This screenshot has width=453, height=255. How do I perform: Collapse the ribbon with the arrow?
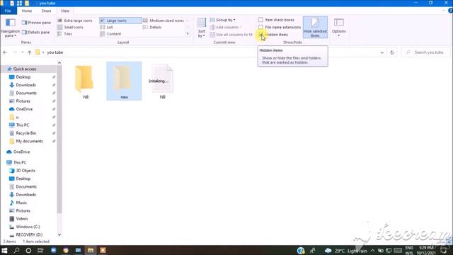pos(444,11)
